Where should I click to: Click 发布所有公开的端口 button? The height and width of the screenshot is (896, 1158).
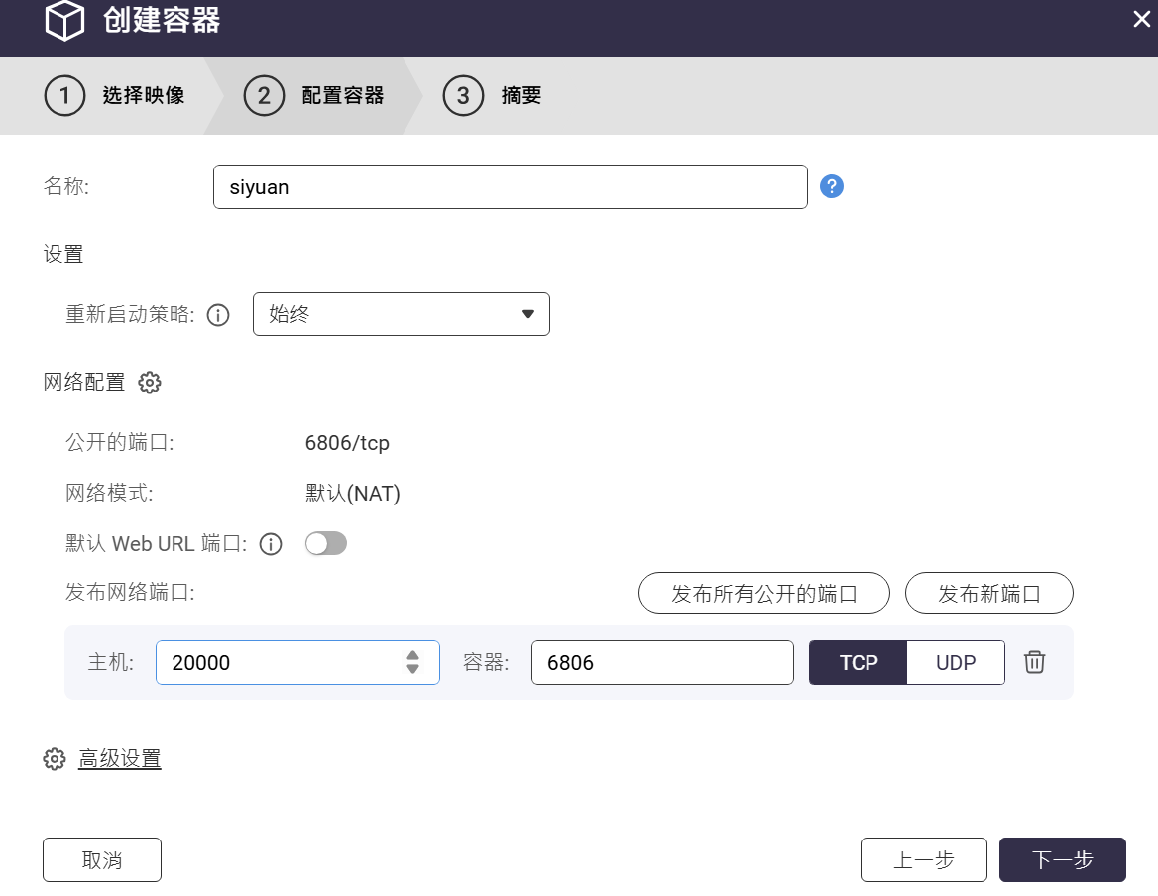pos(763,594)
